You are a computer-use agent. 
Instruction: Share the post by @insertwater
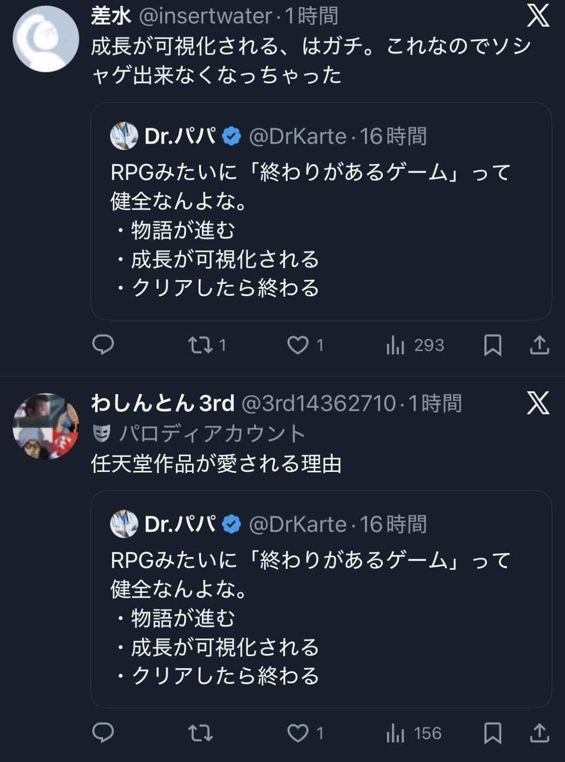click(539, 345)
